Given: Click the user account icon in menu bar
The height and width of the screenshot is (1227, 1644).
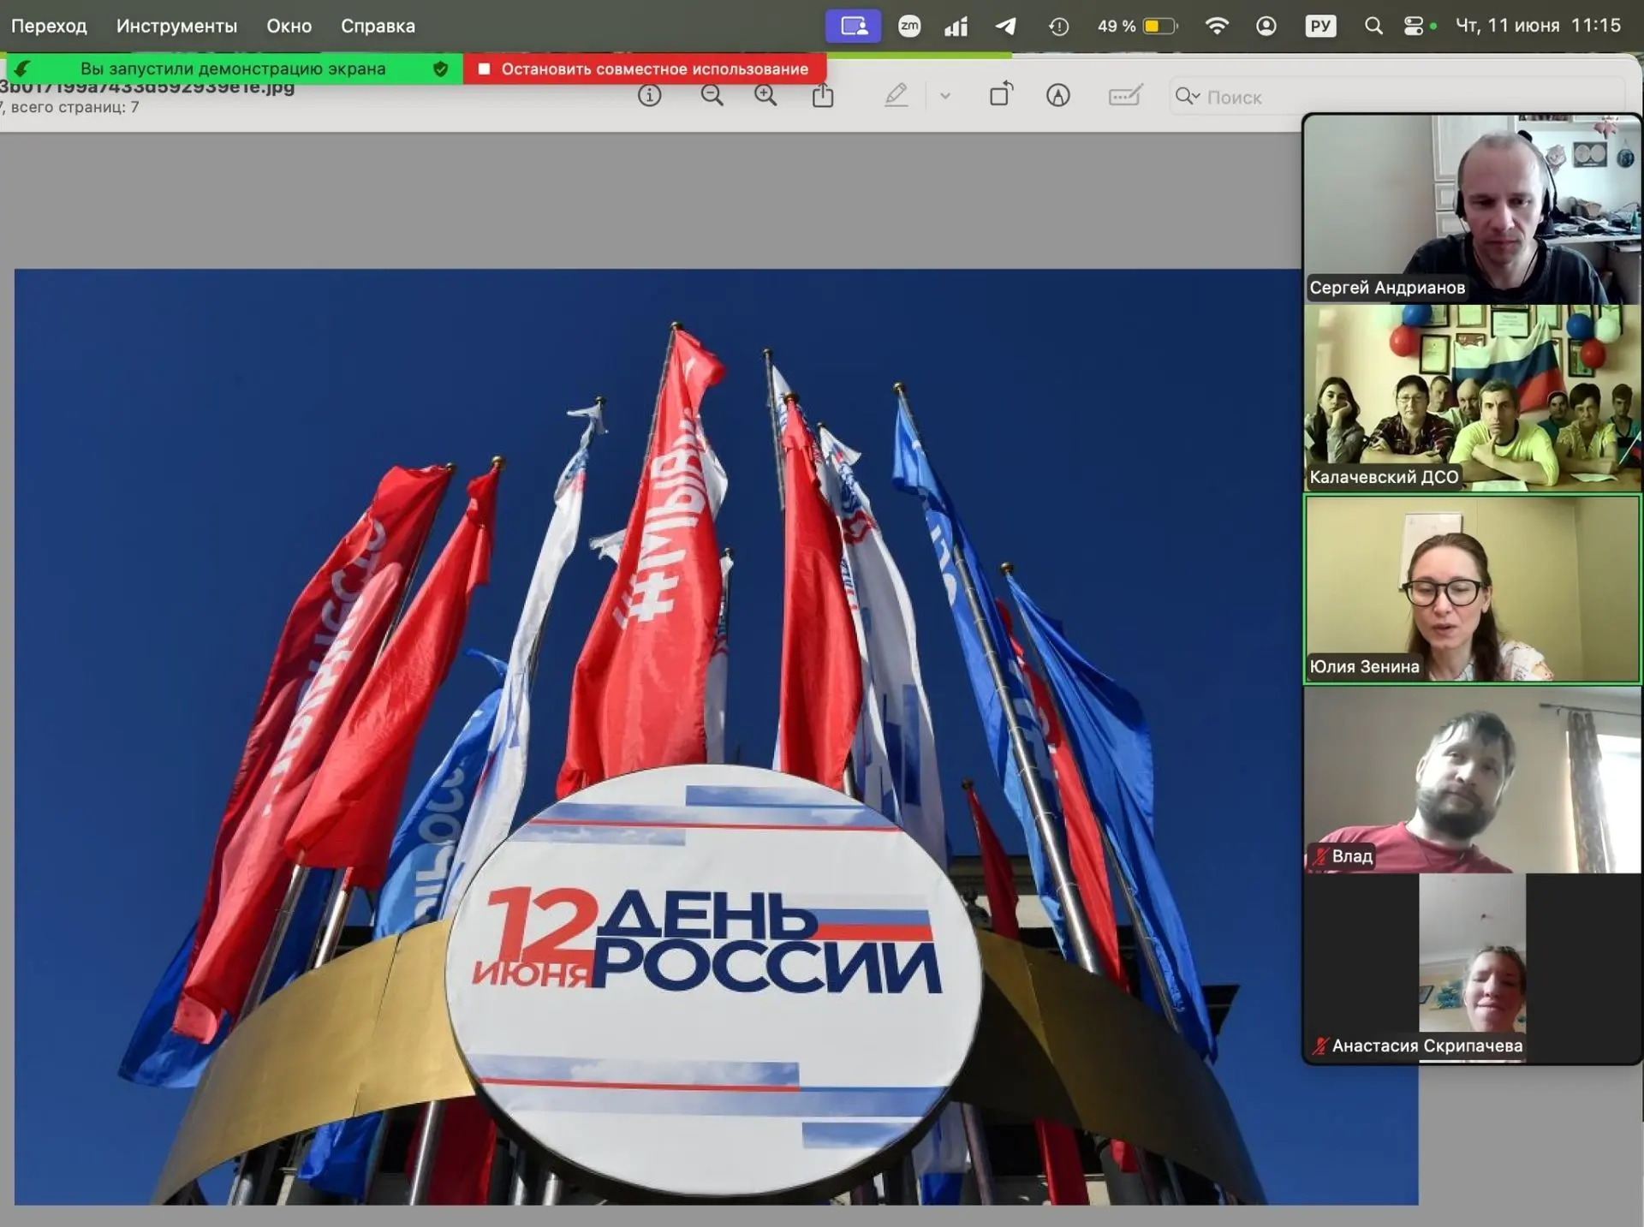Looking at the screenshot, I should pos(1266,26).
